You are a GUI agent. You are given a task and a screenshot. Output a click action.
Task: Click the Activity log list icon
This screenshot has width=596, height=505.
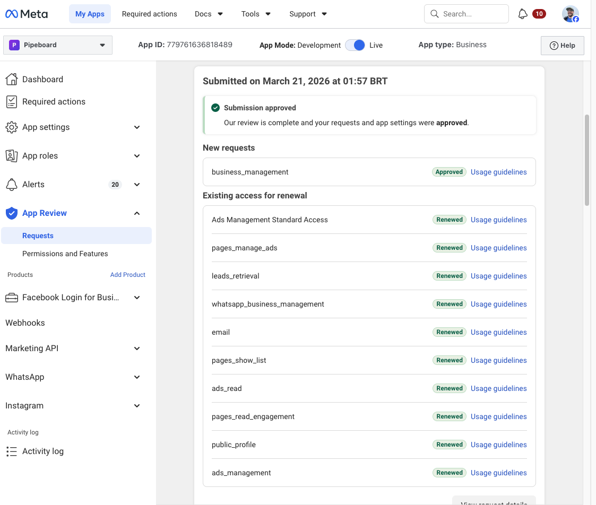(12, 451)
